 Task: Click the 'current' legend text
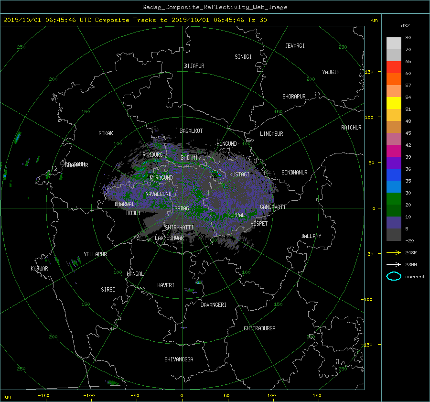415,277
